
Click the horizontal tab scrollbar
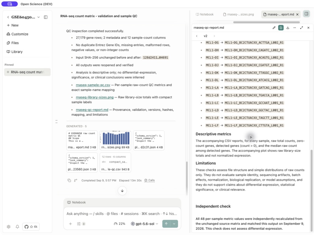tap(266, 22)
